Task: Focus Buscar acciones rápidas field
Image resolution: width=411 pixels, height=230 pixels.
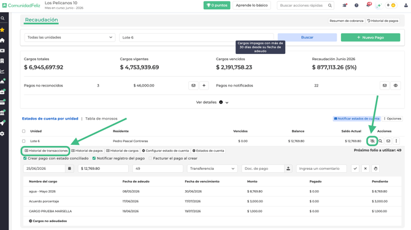Action: click(305, 6)
